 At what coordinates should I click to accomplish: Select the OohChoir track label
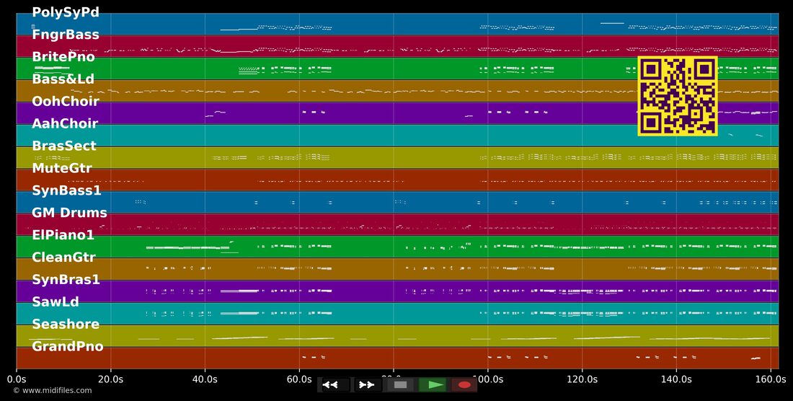click(66, 101)
